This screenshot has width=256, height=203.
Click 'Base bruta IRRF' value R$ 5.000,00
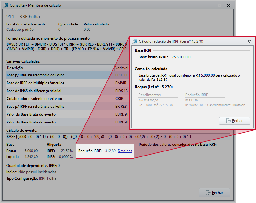tap(181, 57)
